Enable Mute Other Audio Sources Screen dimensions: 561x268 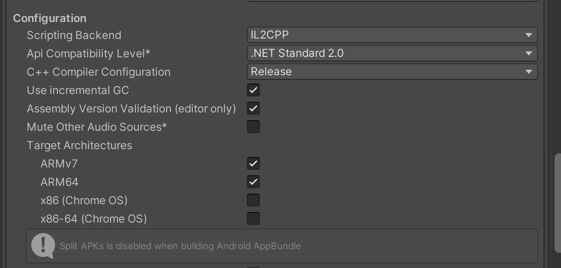253,127
